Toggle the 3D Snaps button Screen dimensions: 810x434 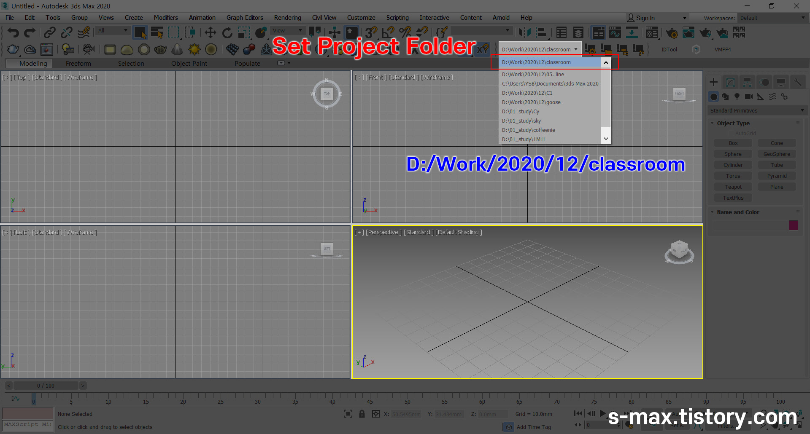tap(371, 32)
